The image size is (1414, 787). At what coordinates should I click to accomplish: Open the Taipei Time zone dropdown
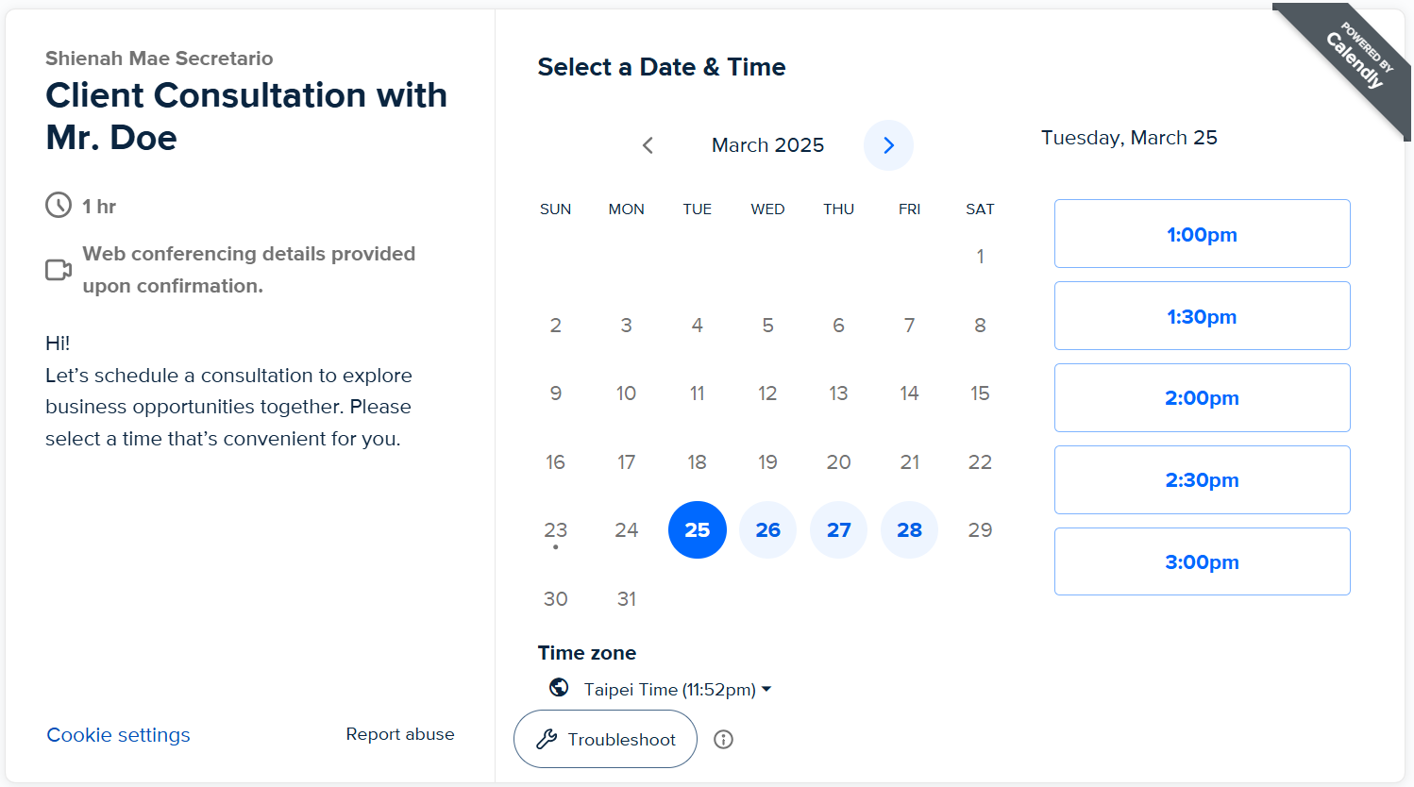pyautogui.click(x=678, y=690)
